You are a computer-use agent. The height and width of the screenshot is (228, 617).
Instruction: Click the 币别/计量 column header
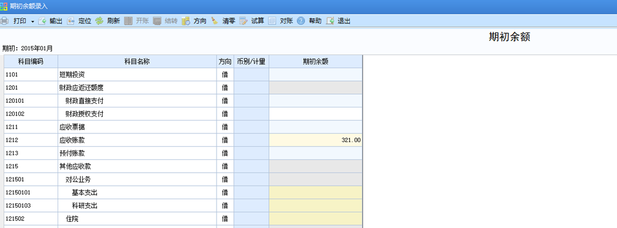point(251,62)
